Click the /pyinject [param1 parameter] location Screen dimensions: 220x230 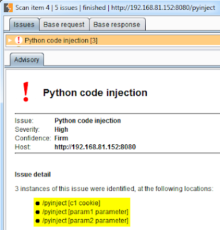[85, 212]
